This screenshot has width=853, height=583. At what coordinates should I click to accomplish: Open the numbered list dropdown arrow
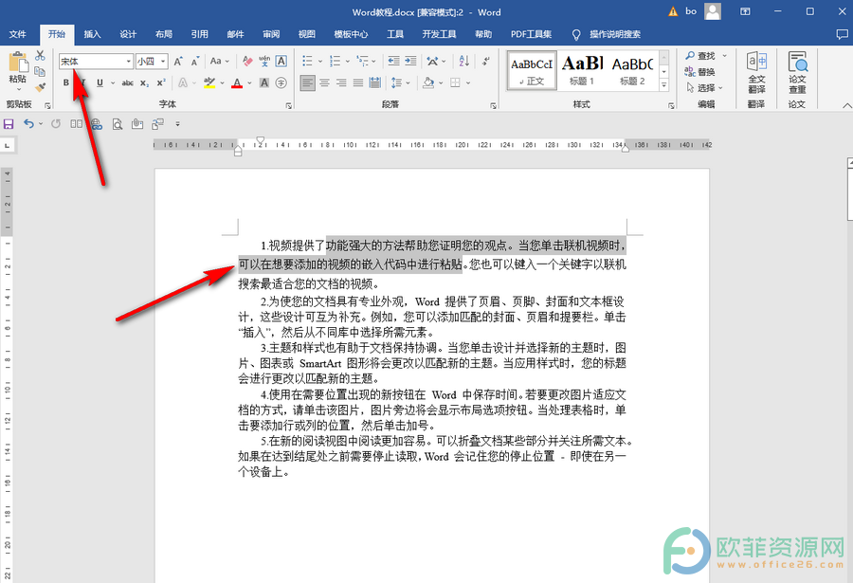coord(347,62)
